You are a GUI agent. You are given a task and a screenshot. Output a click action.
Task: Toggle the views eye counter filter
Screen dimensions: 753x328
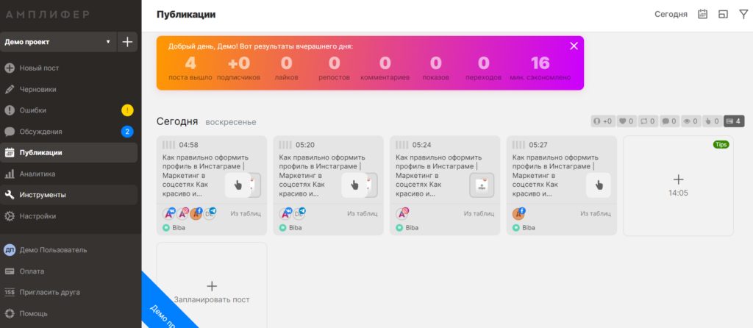pyautogui.click(x=690, y=121)
